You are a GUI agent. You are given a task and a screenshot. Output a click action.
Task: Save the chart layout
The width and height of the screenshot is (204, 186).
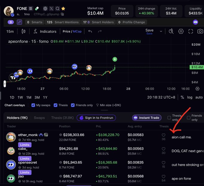(149, 31)
